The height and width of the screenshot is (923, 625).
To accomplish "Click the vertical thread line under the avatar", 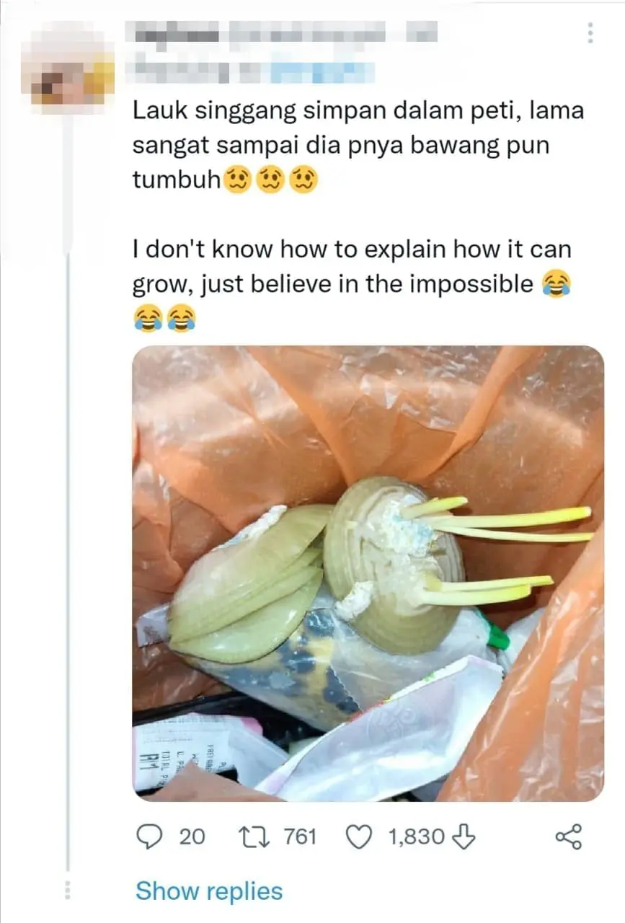I will tap(68, 505).
